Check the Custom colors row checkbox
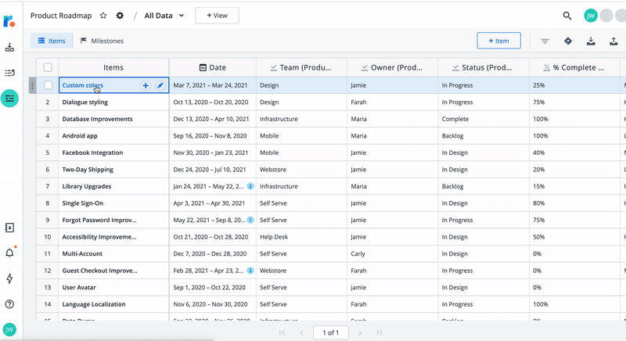626x341 pixels. click(x=48, y=85)
